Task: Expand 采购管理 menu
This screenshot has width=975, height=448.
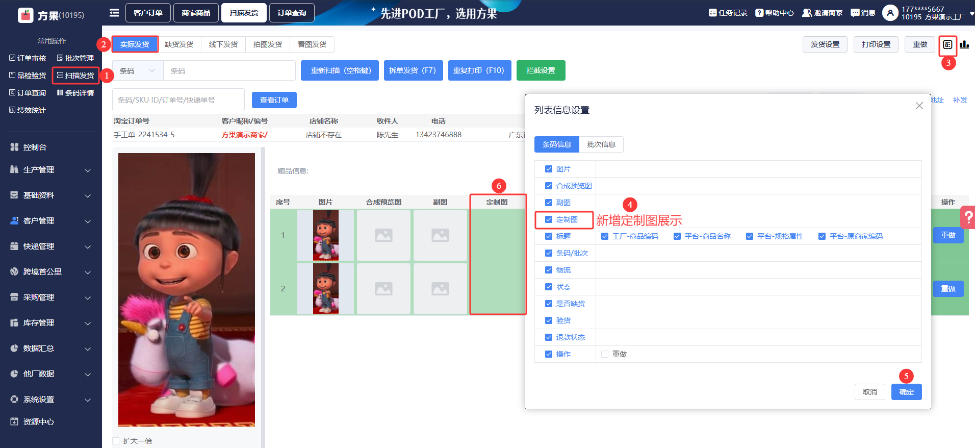Action: pos(51,297)
